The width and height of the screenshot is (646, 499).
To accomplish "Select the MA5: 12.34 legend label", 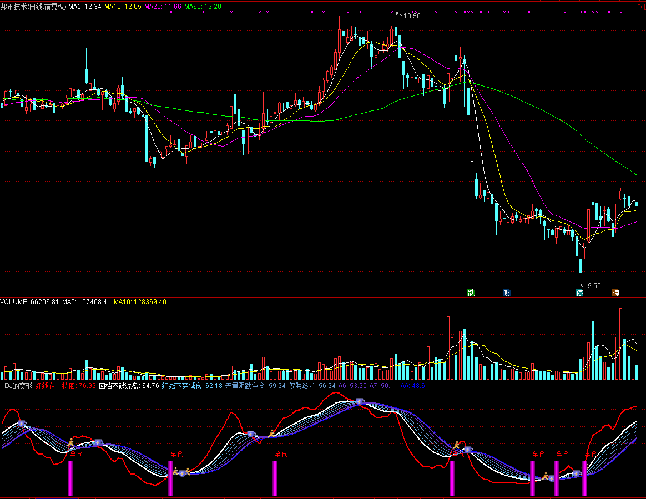I will [x=85, y=7].
